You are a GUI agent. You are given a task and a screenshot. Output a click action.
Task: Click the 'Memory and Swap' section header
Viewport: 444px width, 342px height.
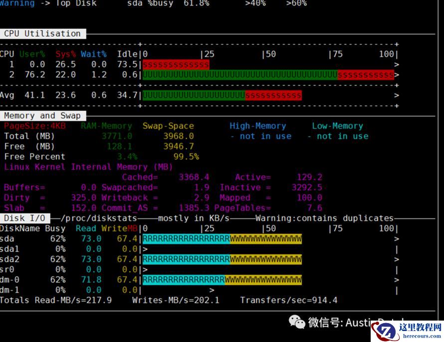click(x=42, y=116)
